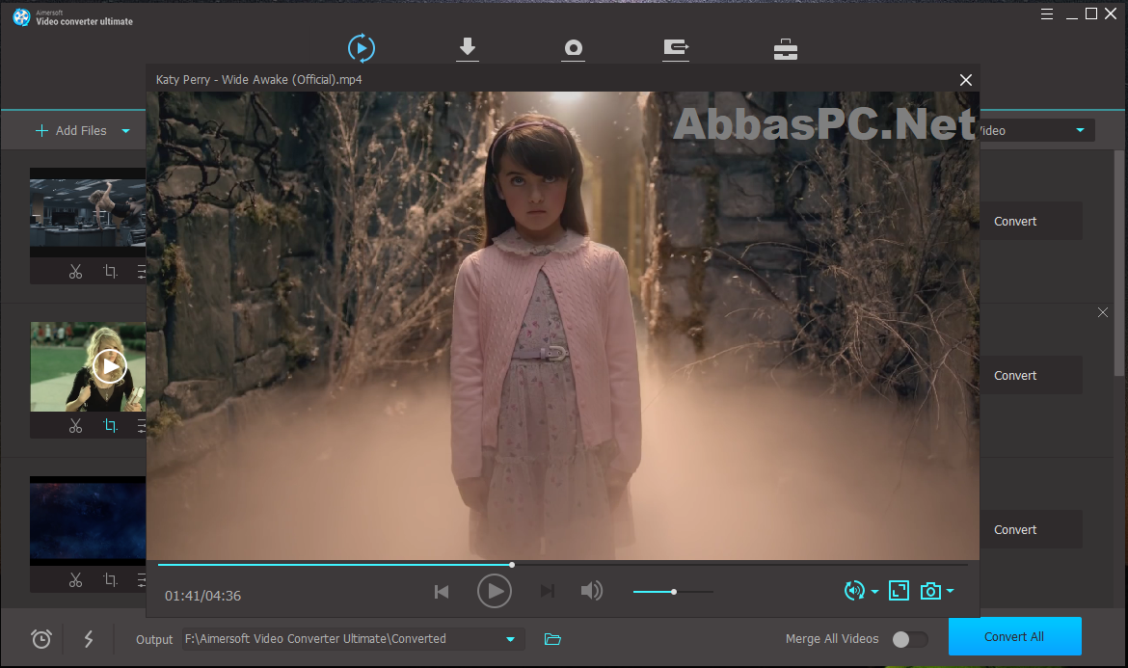The image size is (1128, 668).
Task: Play the second video thumbnail
Action: [109, 366]
